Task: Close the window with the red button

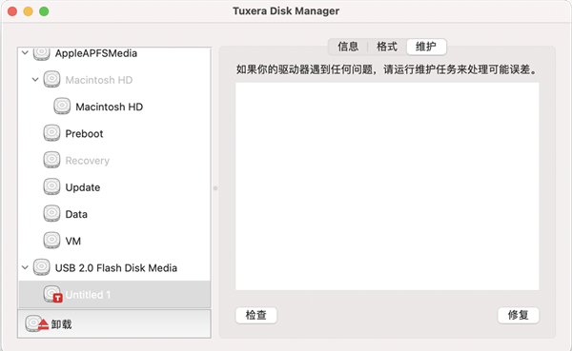Action: pyautogui.click(x=12, y=11)
